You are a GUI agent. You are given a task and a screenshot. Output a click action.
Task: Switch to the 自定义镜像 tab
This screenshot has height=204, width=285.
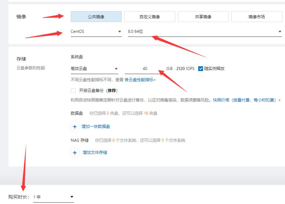[x=150, y=16]
